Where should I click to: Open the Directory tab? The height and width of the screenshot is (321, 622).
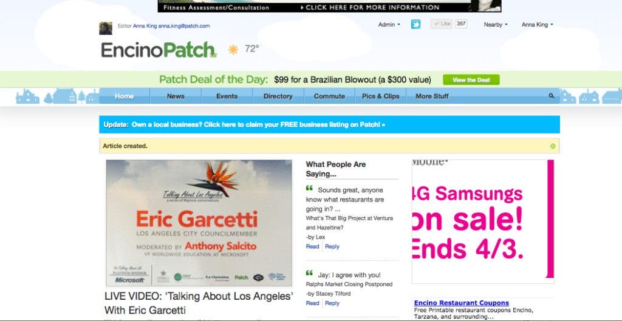coord(278,96)
